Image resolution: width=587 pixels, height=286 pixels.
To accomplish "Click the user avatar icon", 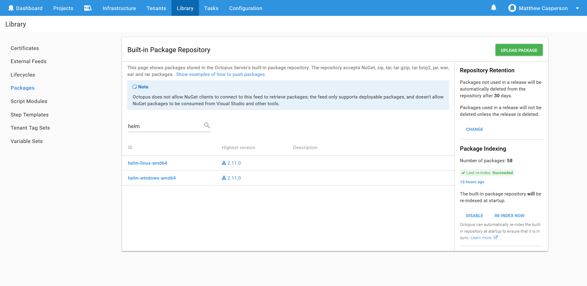I will point(512,8).
